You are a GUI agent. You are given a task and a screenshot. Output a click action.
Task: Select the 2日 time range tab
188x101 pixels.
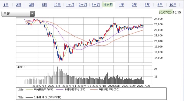(x=19, y=5)
